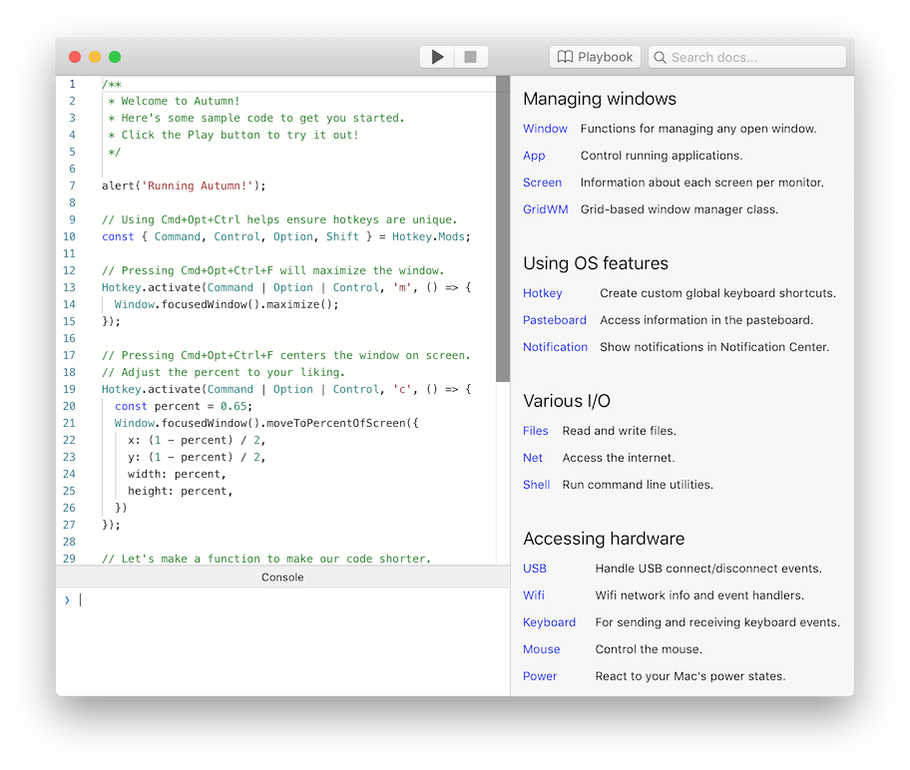The image size is (910, 770).
Task: Close the window with red button
Action: [x=75, y=57]
